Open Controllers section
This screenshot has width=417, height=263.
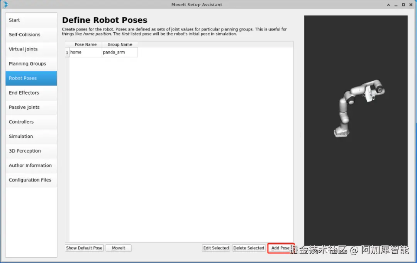coord(31,122)
